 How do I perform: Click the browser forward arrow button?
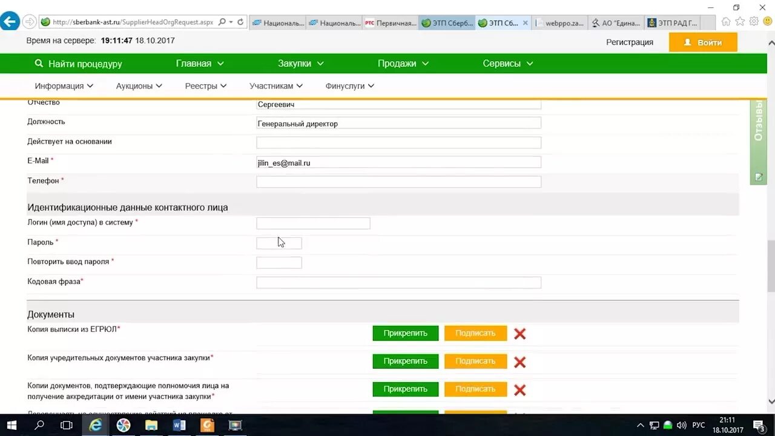pos(28,22)
